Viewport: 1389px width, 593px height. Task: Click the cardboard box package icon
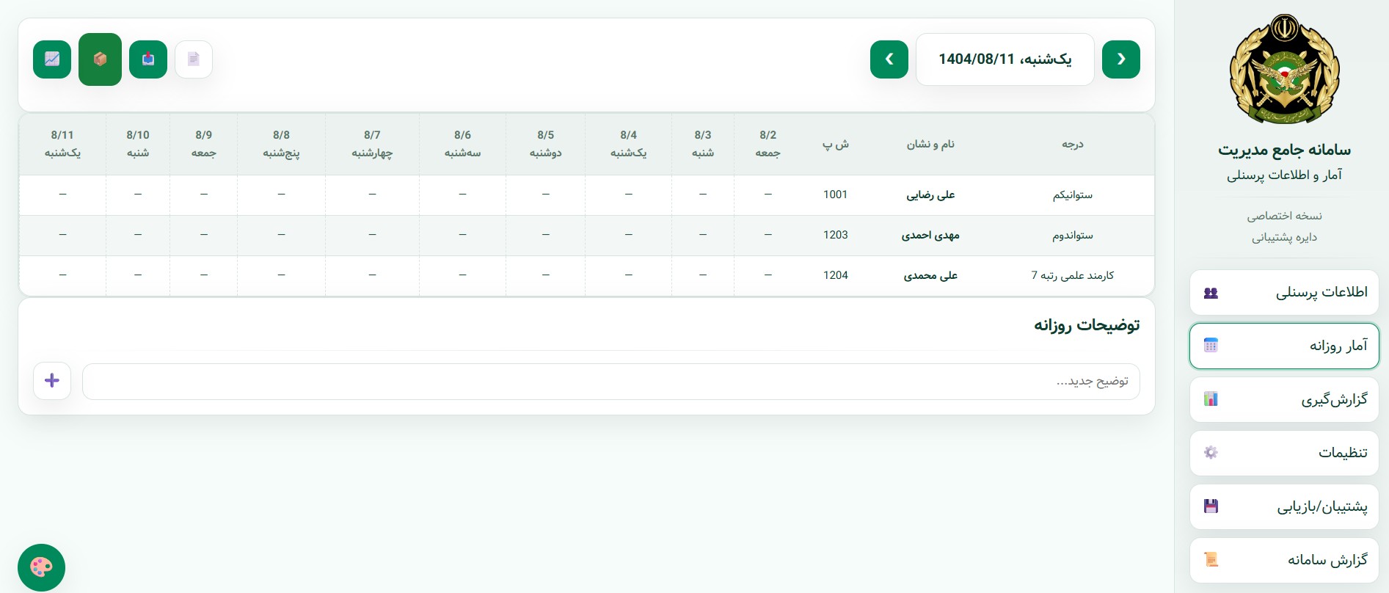point(100,59)
